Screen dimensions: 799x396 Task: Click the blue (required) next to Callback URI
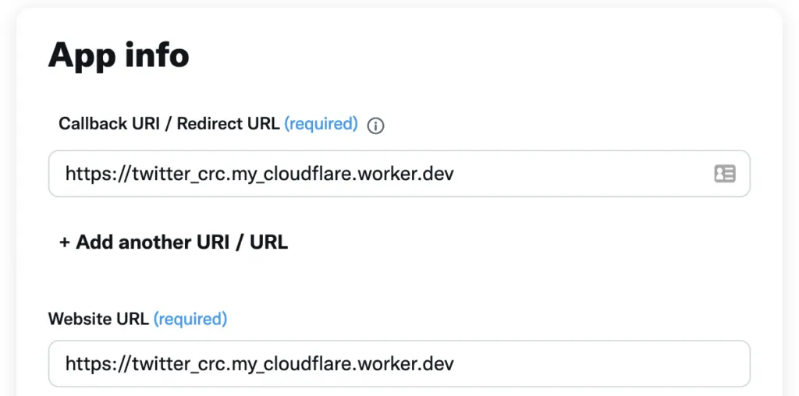tap(321, 124)
